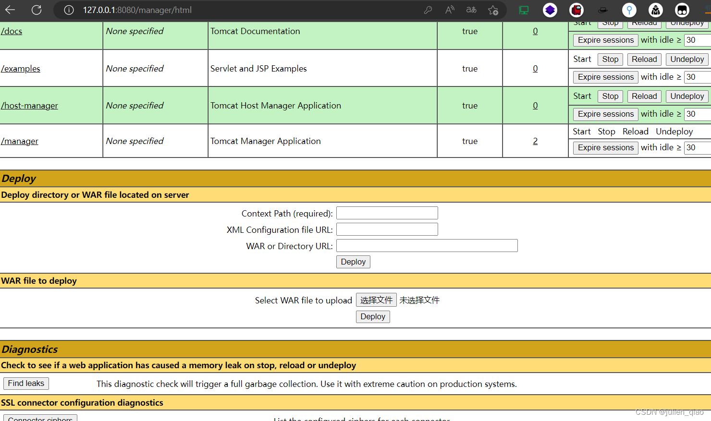Stop the /host-manager application

coord(610,96)
